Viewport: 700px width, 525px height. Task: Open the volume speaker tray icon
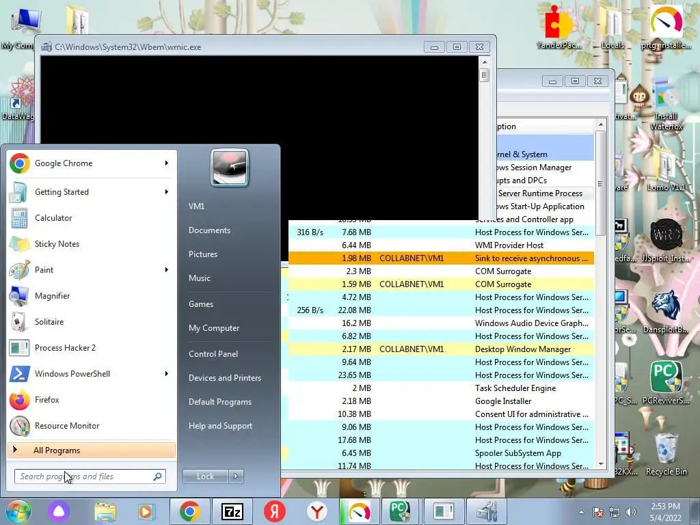tap(631, 512)
